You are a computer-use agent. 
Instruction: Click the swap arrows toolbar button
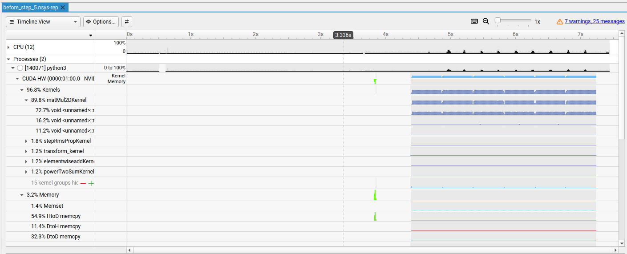127,21
